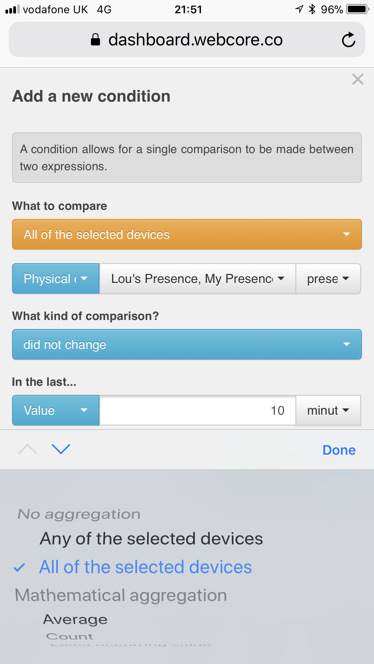Tap the dashboard.webcore.co address bar

pyautogui.click(x=187, y=39)
